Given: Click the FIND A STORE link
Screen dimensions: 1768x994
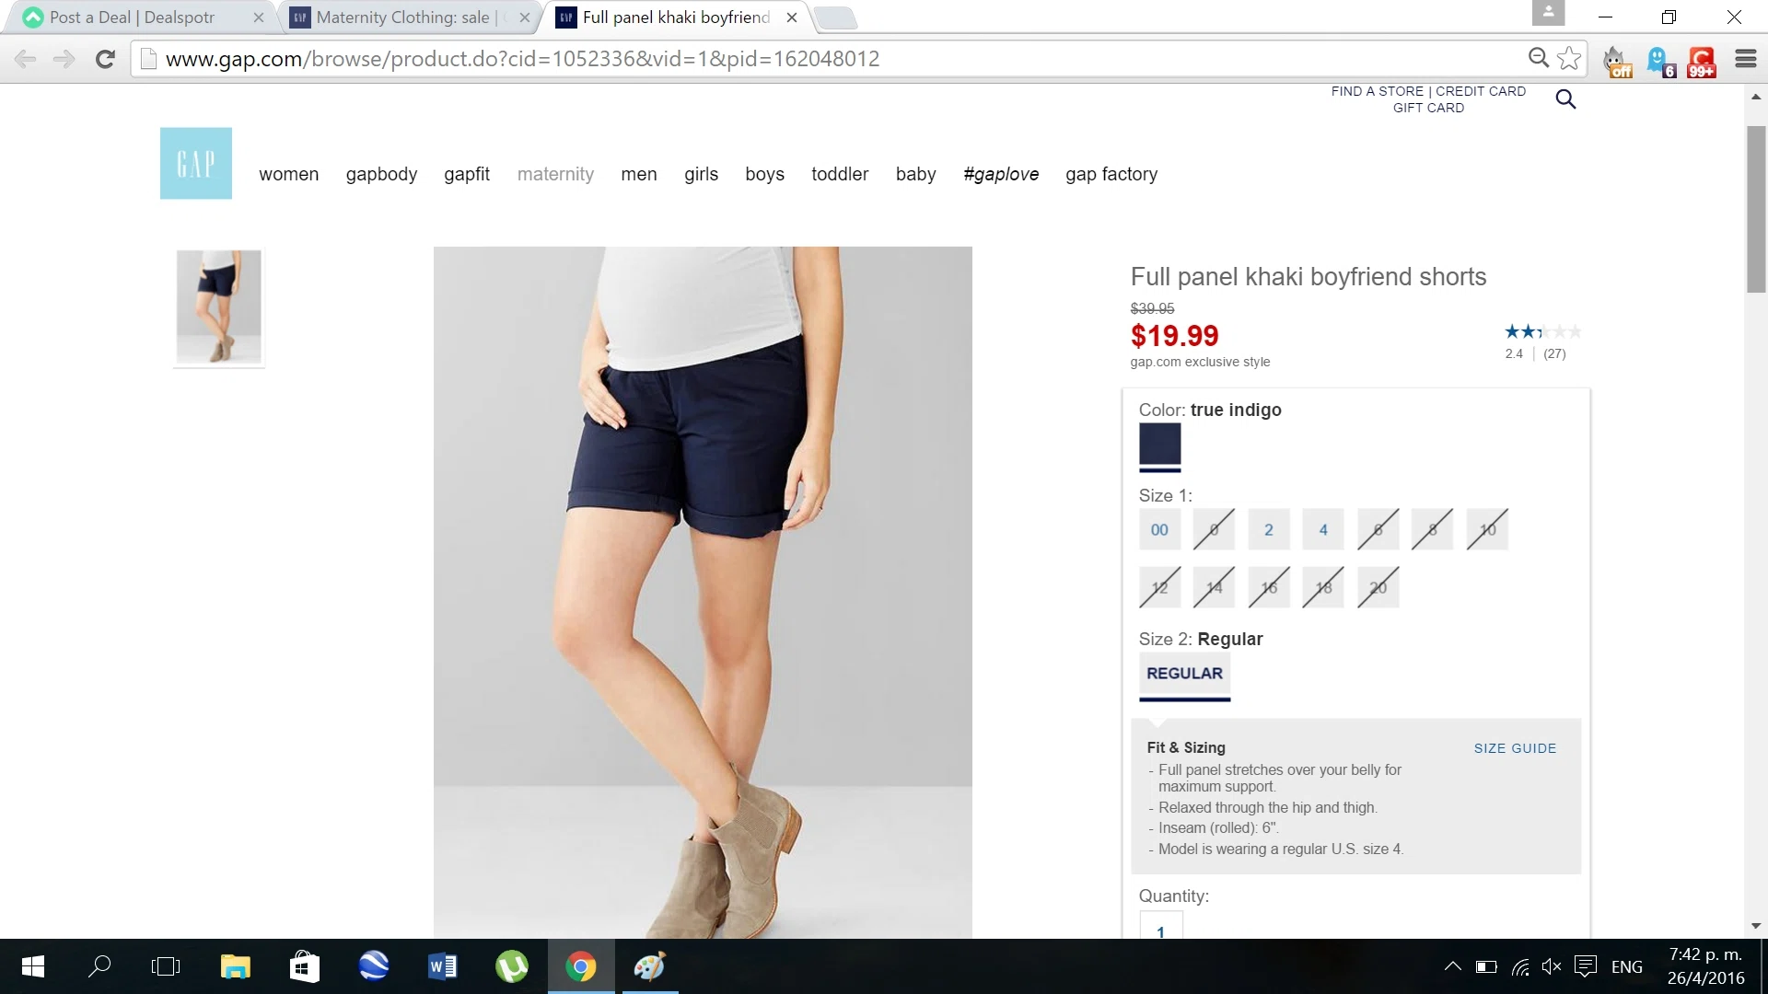Looking at the screenshot, I should pos(1377,91).
